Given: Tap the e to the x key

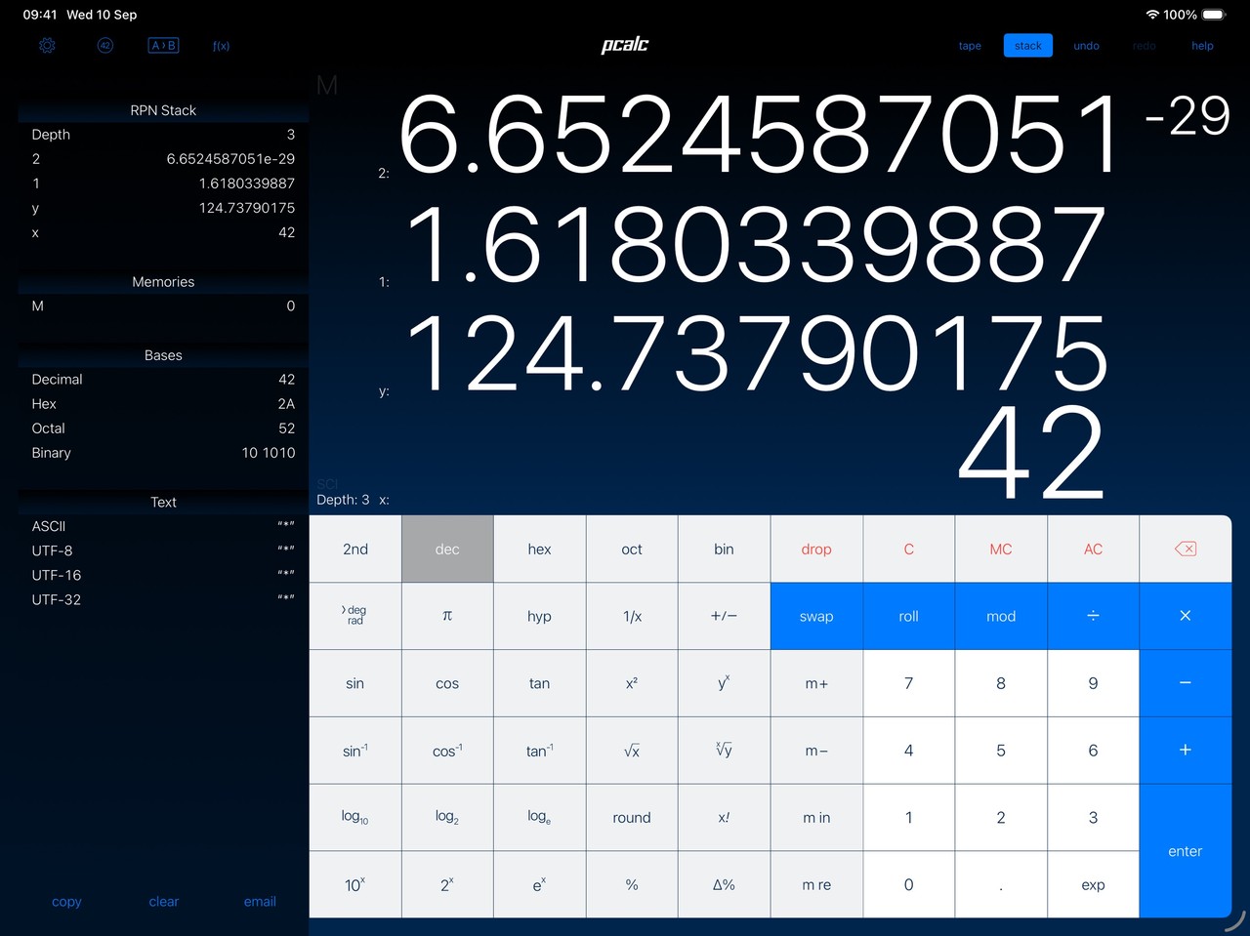Looking at the screenshot, I should coord(539,885).
